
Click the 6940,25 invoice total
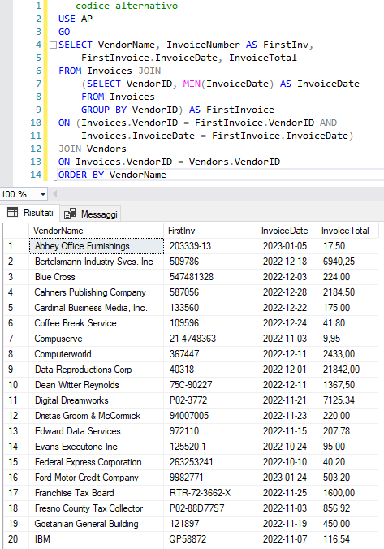(339, 262)
